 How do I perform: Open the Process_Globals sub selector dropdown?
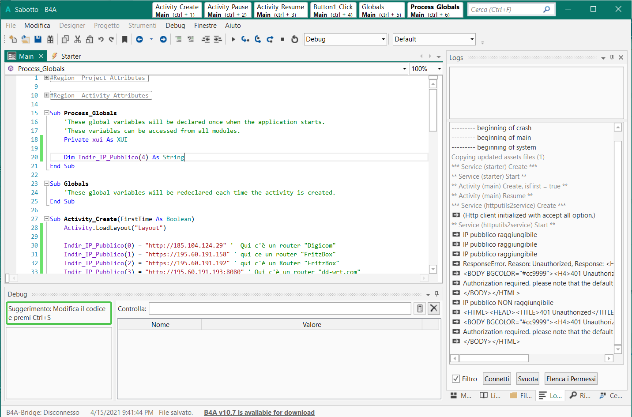click(x=404, y=69)
